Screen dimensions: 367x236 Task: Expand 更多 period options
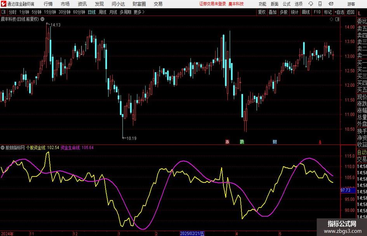coord(139,12)
